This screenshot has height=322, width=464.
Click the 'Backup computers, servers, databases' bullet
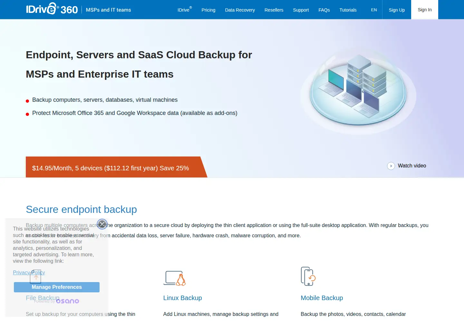coord(105,100)
